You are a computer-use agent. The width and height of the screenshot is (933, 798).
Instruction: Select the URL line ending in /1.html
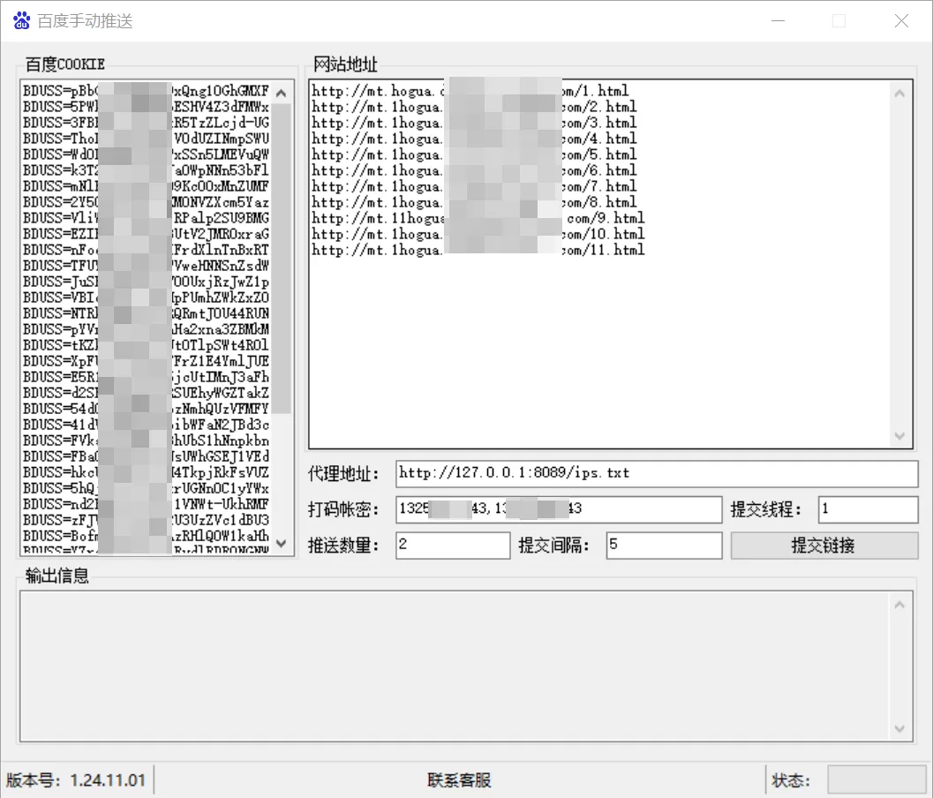click(470, 91)
